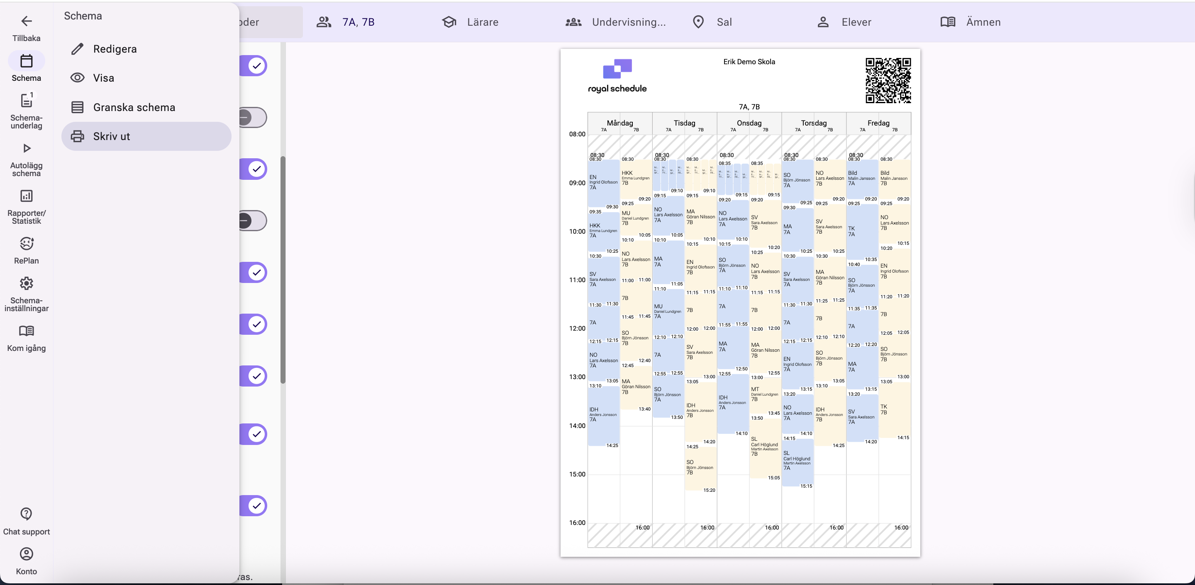
Task: Open Chat support help icon
Action: coord(27,514)
